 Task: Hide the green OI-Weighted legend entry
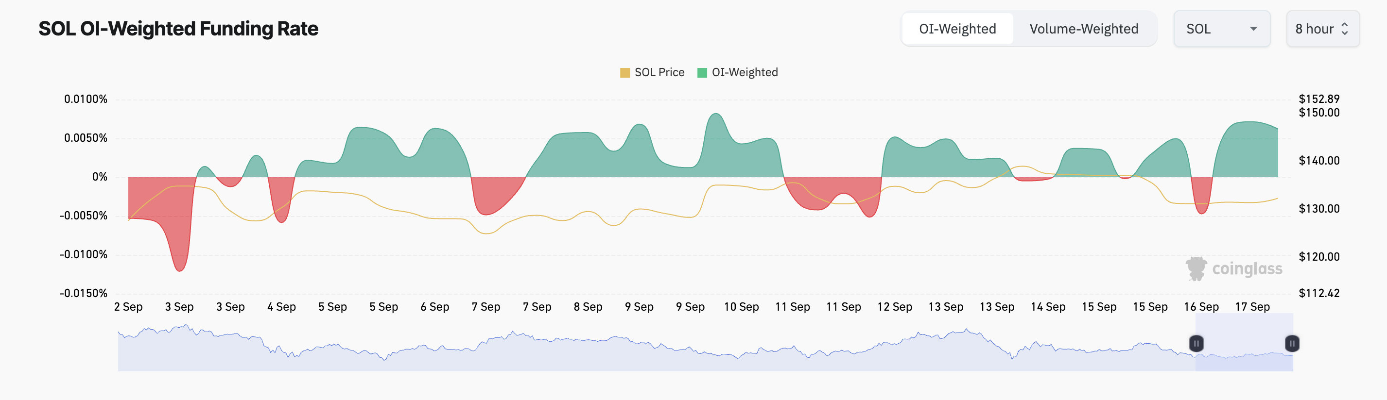click(702, 71)
